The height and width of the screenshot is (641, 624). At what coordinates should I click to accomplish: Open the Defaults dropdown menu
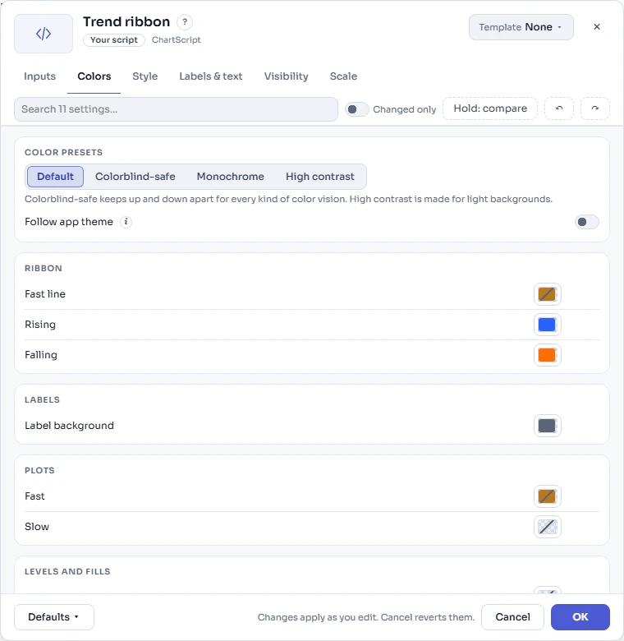point(54,617)
